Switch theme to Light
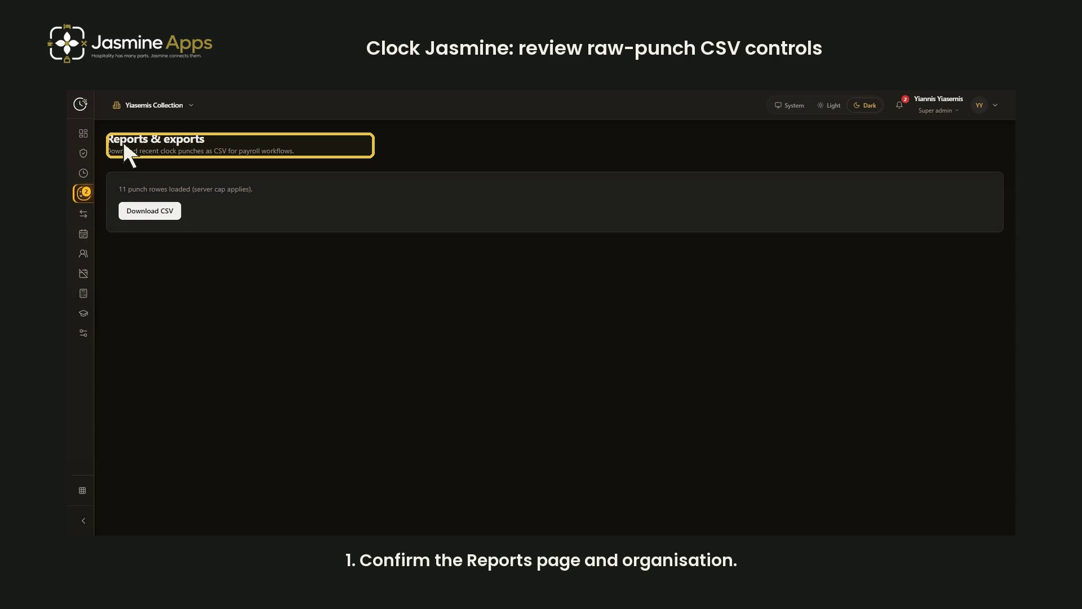This screenshot has height=609, width=1082. pos(829,105)
